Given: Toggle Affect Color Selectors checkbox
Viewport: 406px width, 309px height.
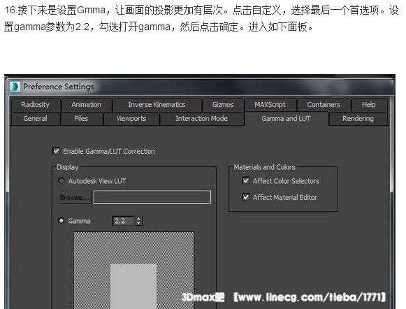Looking at the screenshot, I should tap(246, 180).
